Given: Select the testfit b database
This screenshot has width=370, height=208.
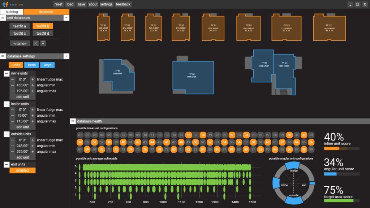Looking at the screenshot, I should (43, 26).
